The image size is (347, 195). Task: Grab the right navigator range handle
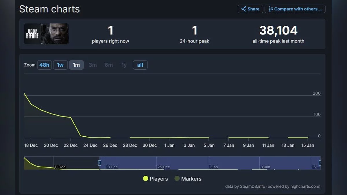[320, 163]
